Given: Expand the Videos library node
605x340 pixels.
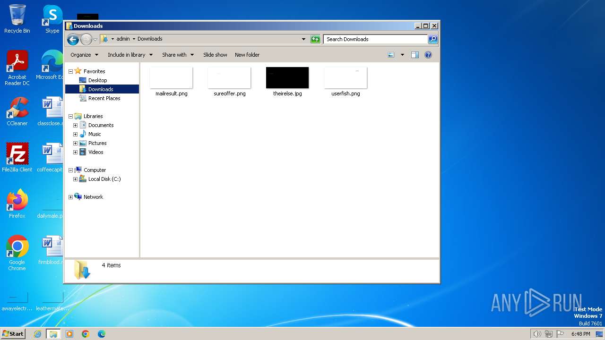Looking at the screenshot, I should click(75, 152).
